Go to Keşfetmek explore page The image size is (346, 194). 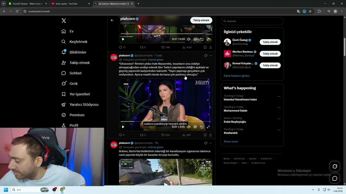click(x=74, y=42)
